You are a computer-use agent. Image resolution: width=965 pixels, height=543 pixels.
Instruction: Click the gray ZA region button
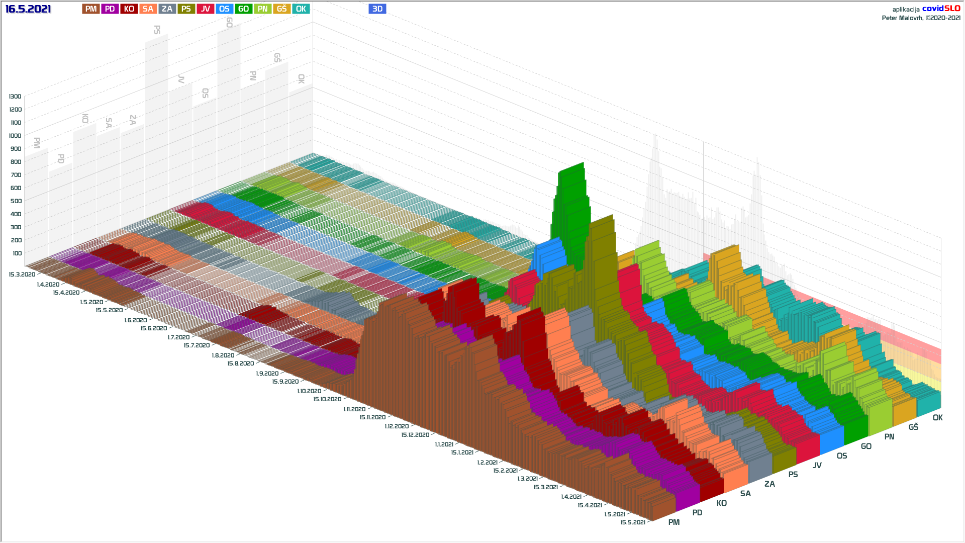(167, 9)
